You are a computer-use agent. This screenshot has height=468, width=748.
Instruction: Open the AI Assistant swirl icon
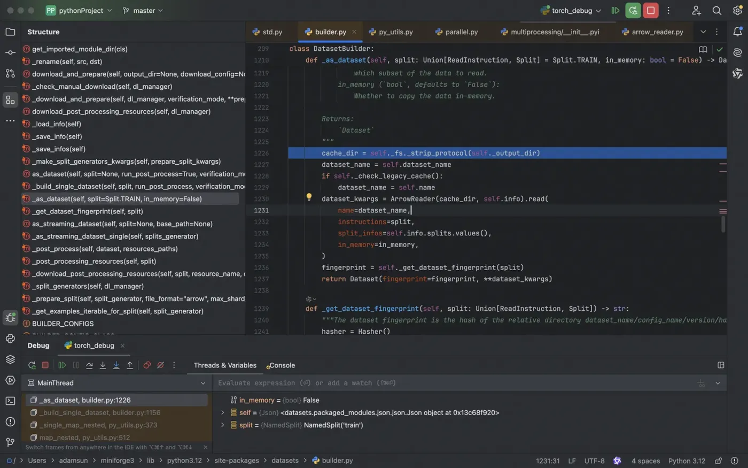click(737, 52)
